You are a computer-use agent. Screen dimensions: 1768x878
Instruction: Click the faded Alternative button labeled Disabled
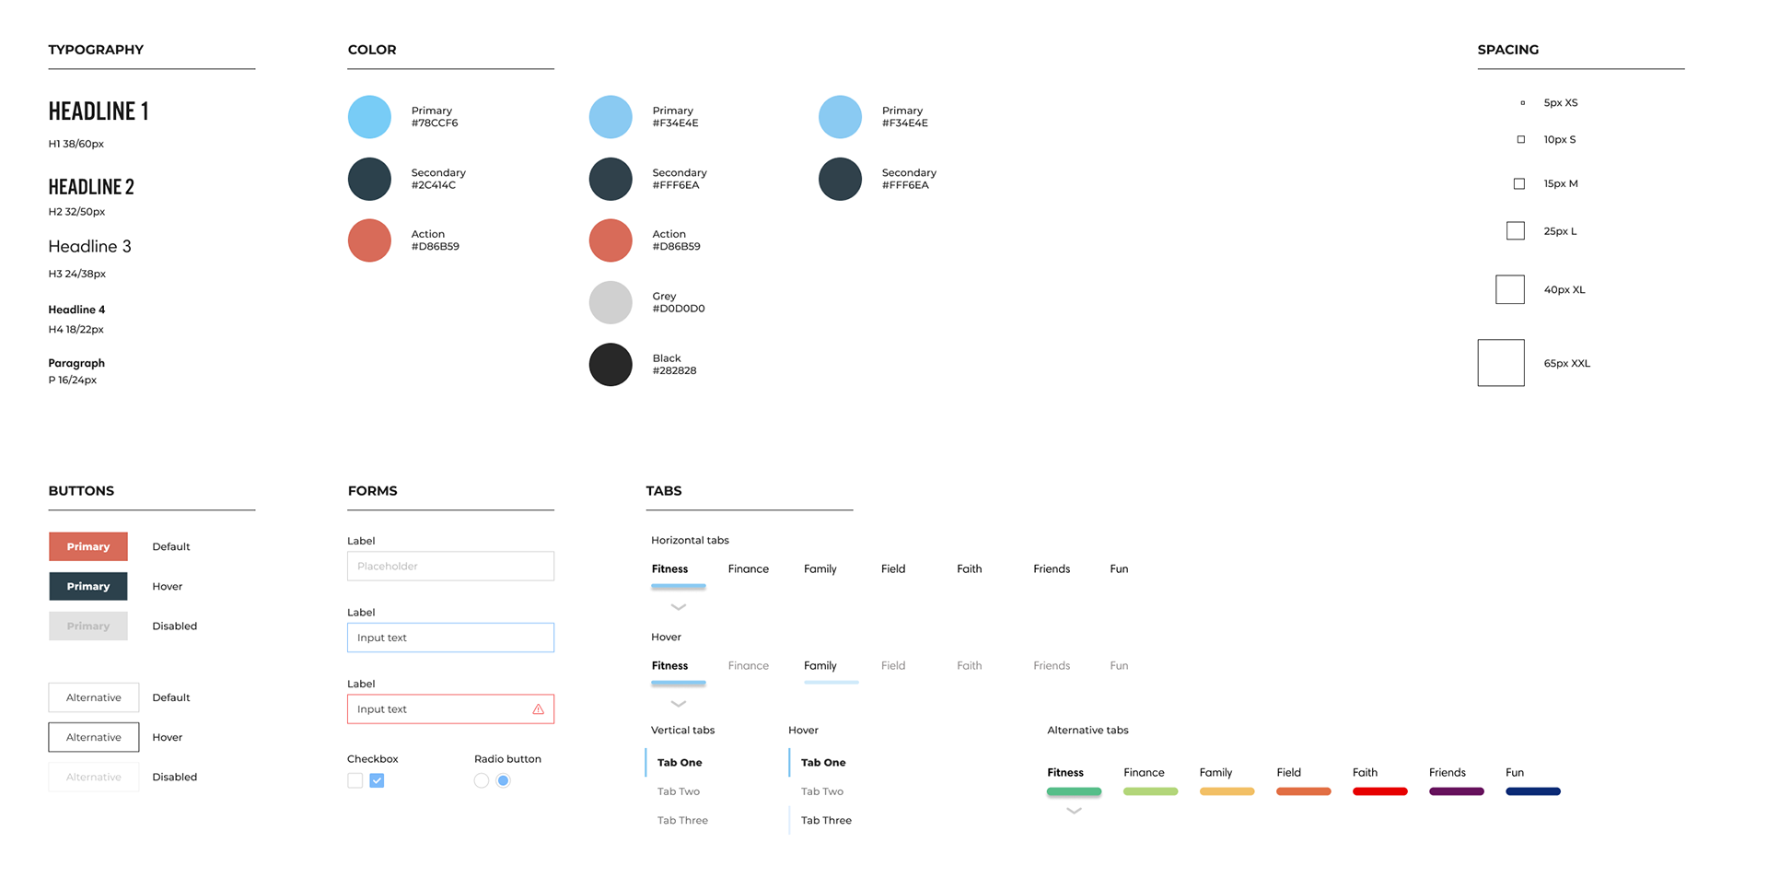[x=94, y=777]
